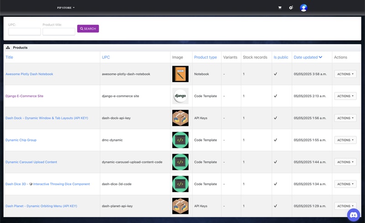This screenshot has width=365, height=223.
Task: Click the Is public checkmark for Django row
Action: (276, 96)
